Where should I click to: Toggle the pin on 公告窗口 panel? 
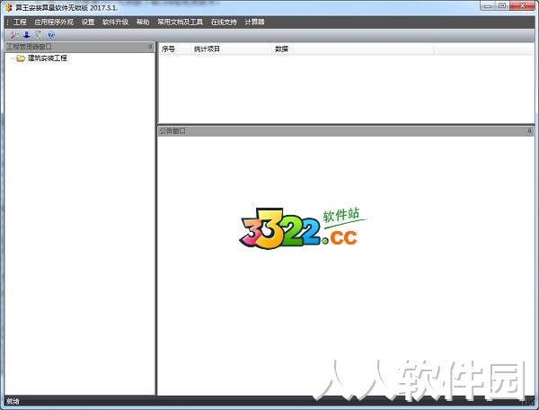(529, 131)
